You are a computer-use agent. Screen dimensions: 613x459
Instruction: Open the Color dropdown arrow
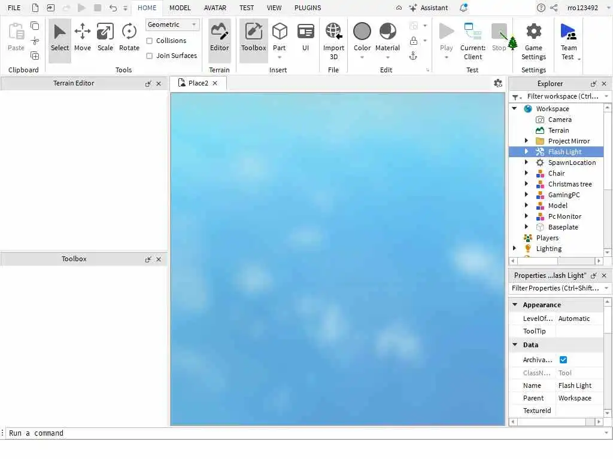pos(362,57)
